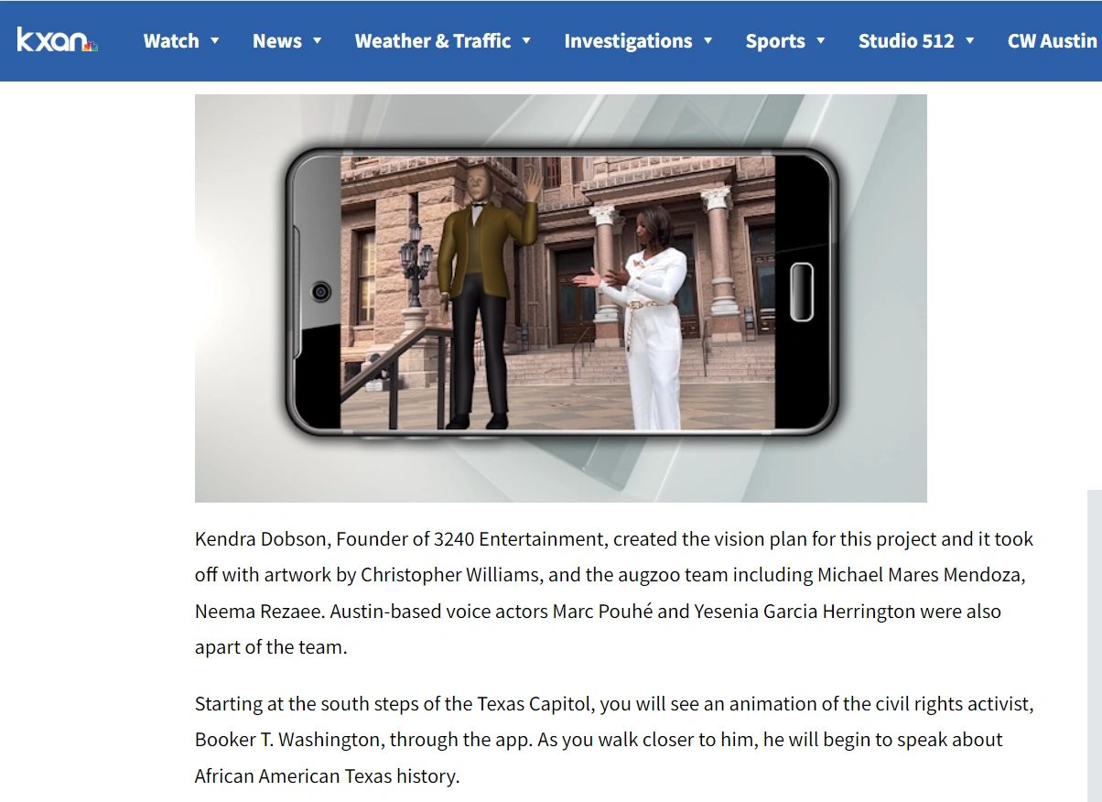Expand the Watch dropdown arrow
This screenshot has height=802, width=1102.
pos(217,42)
